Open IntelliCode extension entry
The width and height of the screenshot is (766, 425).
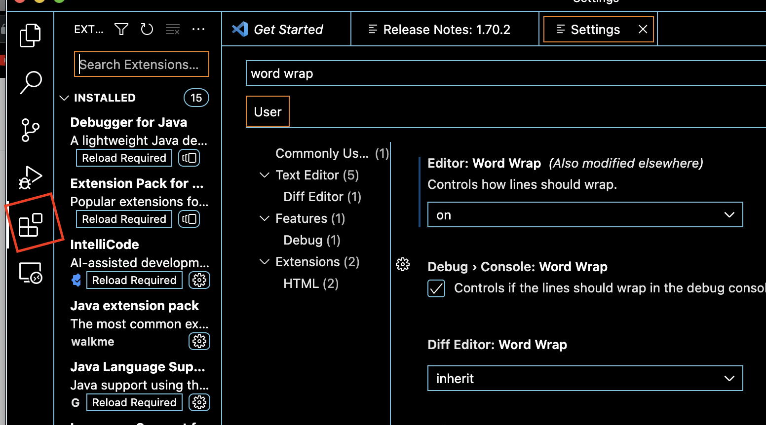click(138, 262)
